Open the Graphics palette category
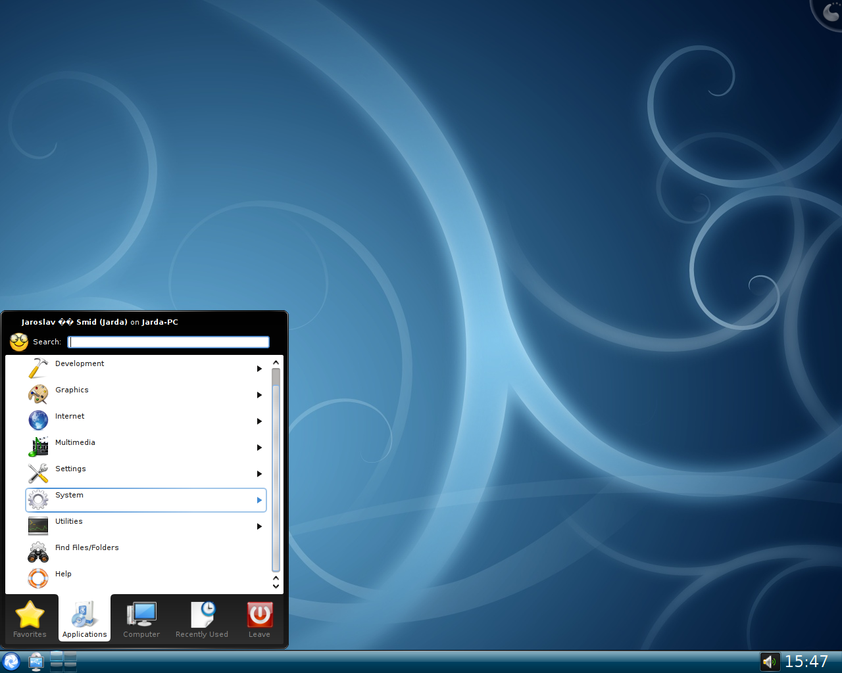The image size is (842, 673). [38, 394]
